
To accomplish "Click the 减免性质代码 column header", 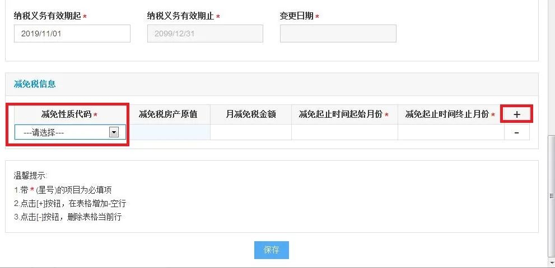I will [x=69, y=114].
